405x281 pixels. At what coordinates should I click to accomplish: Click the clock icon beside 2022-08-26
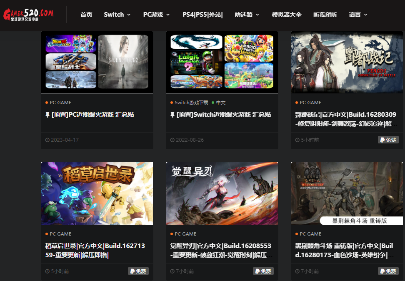tap(172, 140)
